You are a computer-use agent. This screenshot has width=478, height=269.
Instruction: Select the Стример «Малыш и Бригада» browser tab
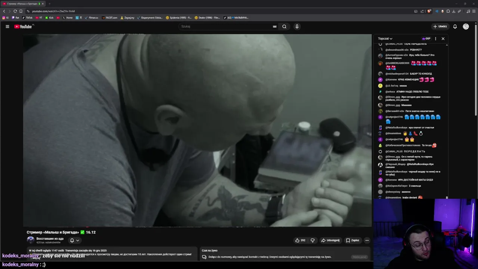pos(23,4)
